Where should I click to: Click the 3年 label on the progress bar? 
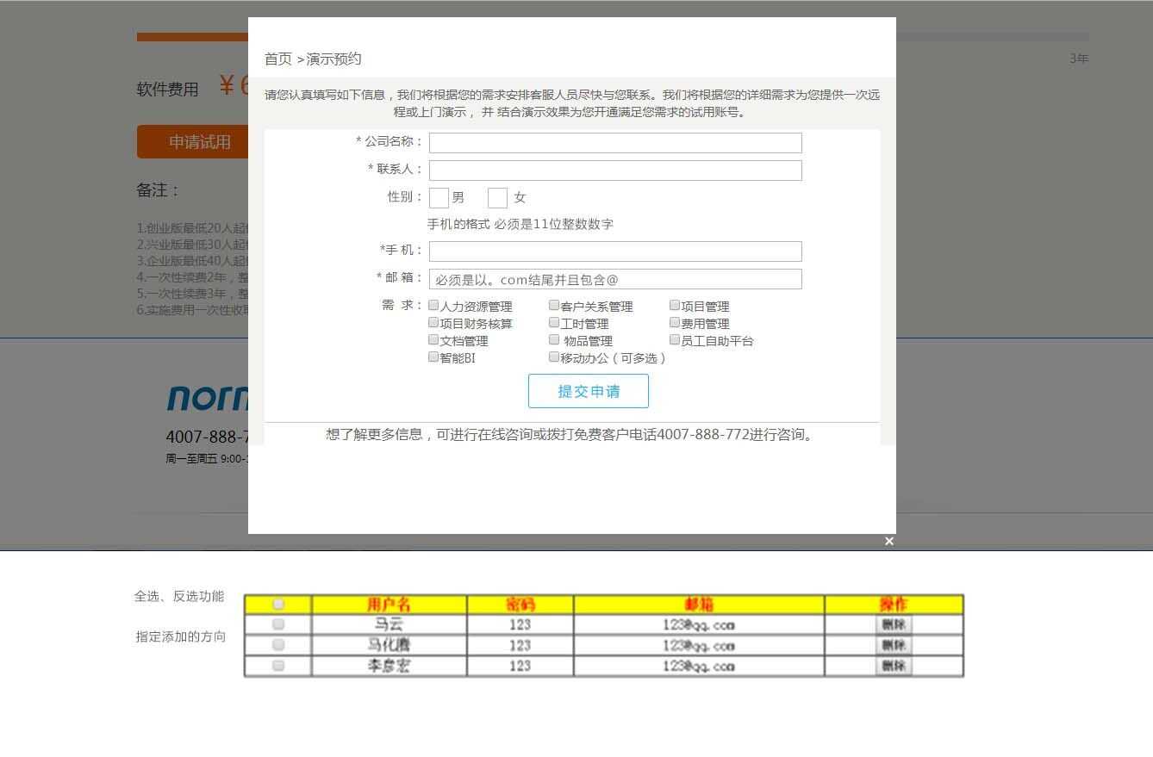point(1079,59)
